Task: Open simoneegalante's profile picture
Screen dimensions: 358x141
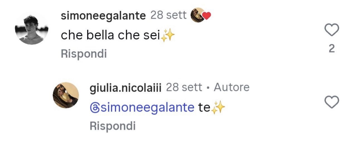Action: click(32, 29)
